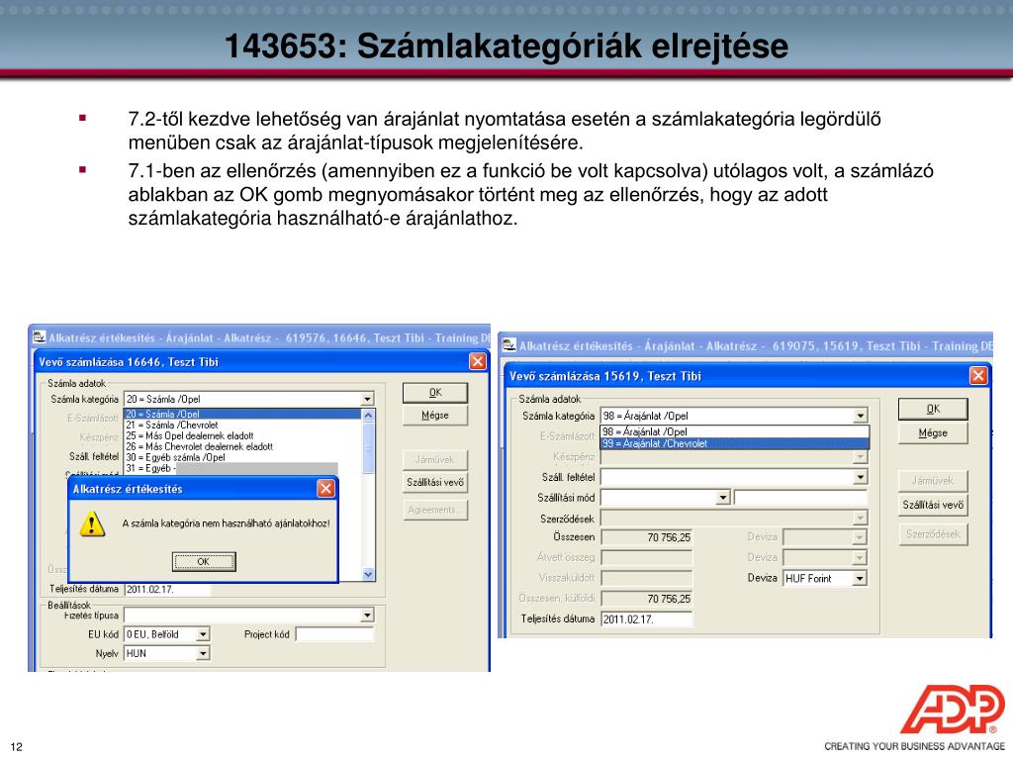Open Számla kategória dropdown showing 98 = Árajánlat /Opel
Image resolution: width=1013 pixels, height=760 pixels.
(x=861, y=417)
